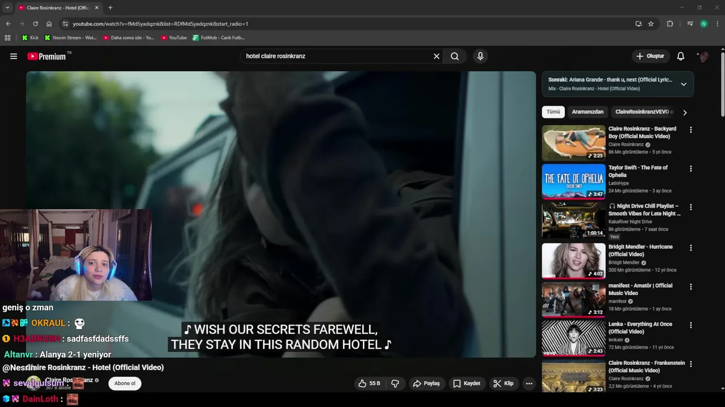Open more actions ellipsis under video
Screen dimensions: 725x407
[529, 383]
